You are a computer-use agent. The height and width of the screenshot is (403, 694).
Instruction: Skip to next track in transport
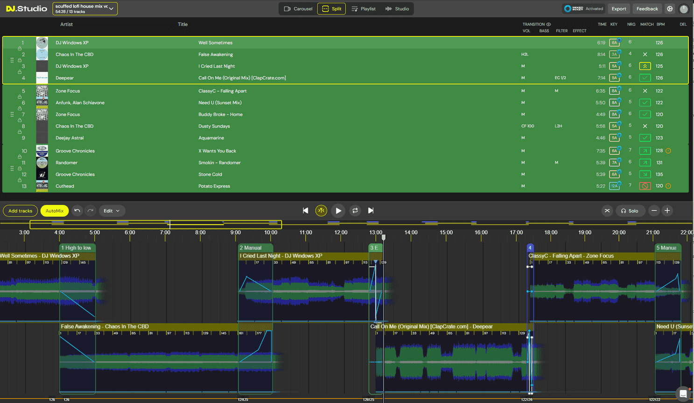click(371, 211)
